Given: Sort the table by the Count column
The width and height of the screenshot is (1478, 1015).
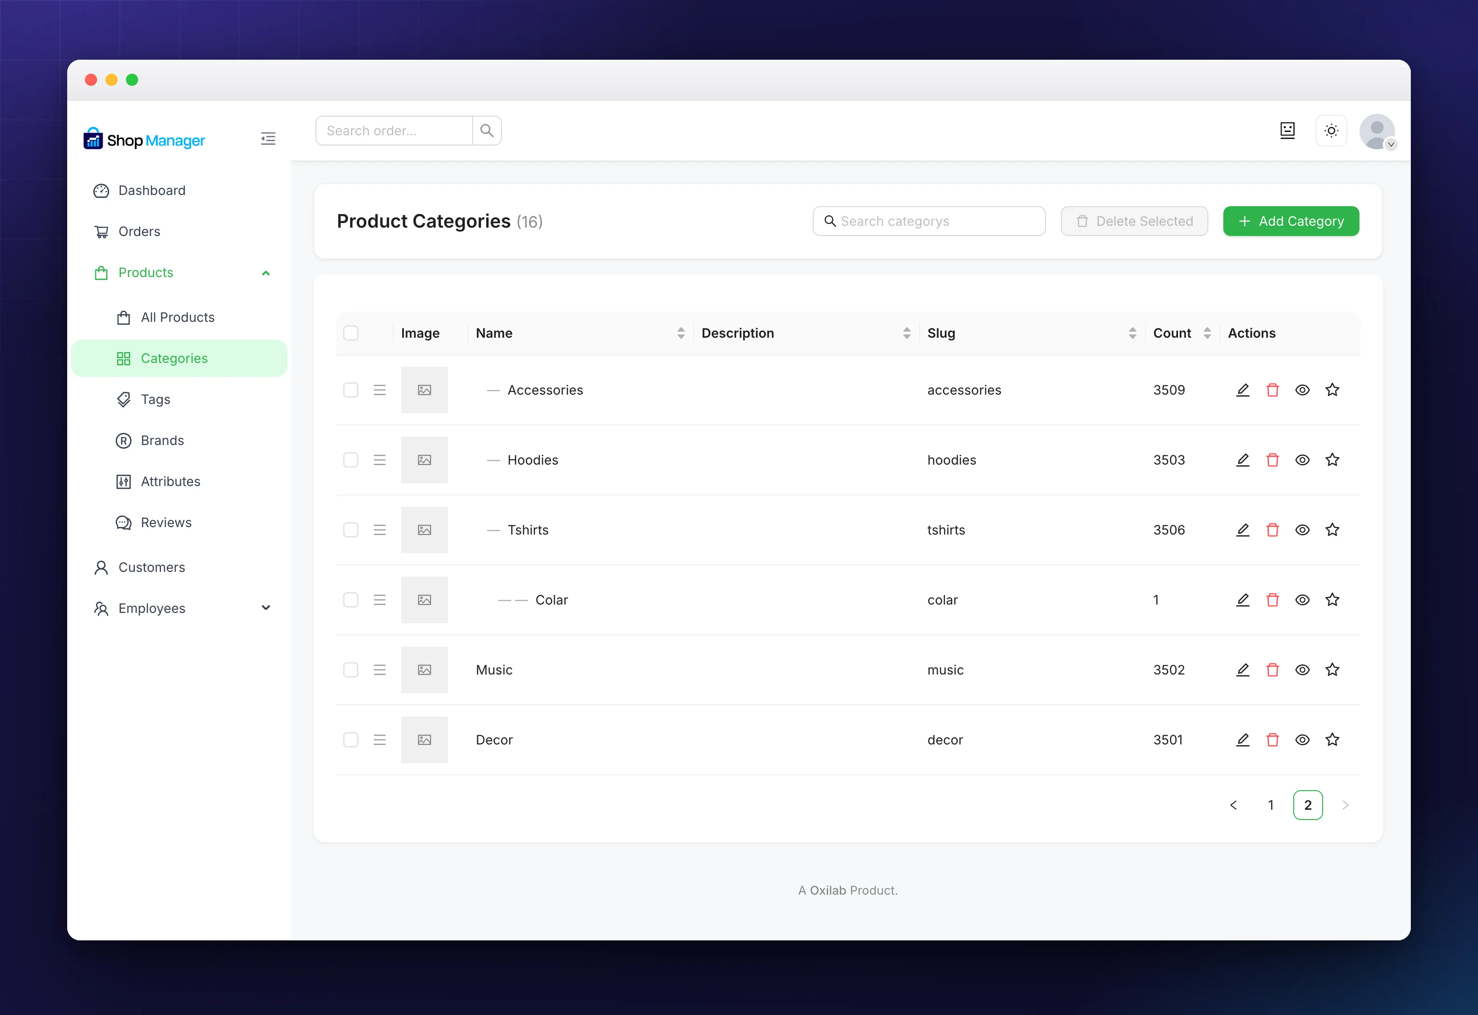Looking at the screenshot, I should pyautogui.click(x=1208, y=333).
